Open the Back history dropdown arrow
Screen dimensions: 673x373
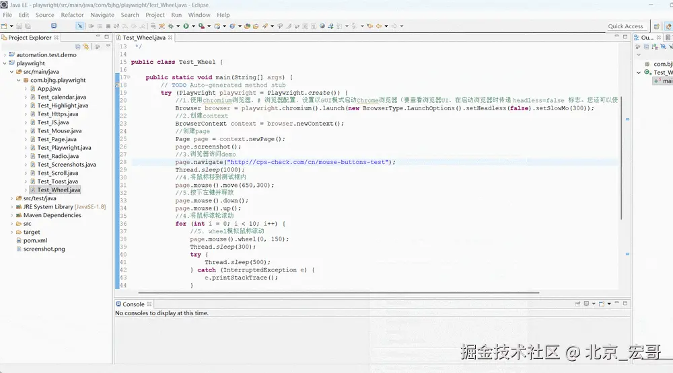pos(386,26)
